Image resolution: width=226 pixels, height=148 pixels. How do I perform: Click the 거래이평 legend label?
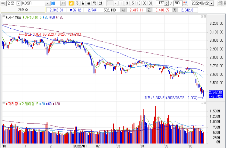(28, 104)
